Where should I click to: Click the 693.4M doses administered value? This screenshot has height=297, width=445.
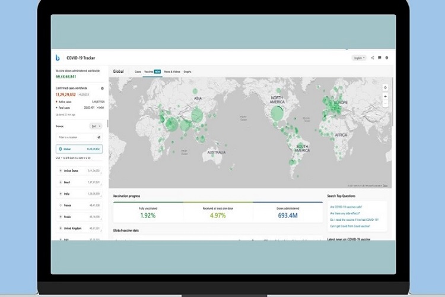288,216
